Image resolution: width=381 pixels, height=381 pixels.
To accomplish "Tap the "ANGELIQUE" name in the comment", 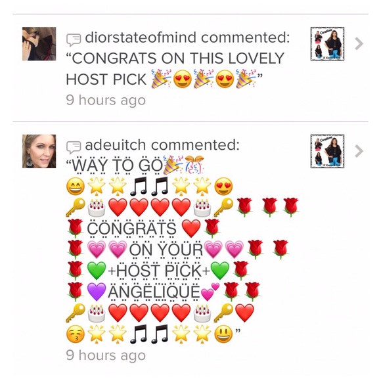I will pos(154,292).
